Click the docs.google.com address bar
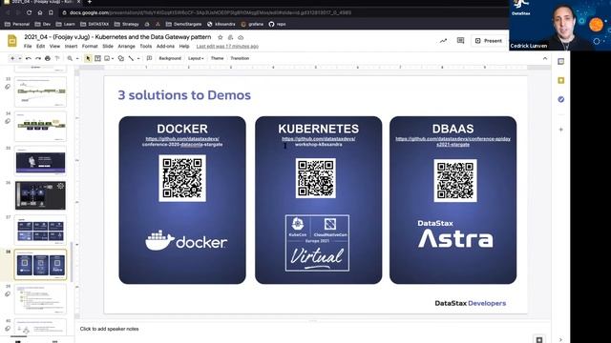Screen dimensions: 611x343 pos(210,12)
